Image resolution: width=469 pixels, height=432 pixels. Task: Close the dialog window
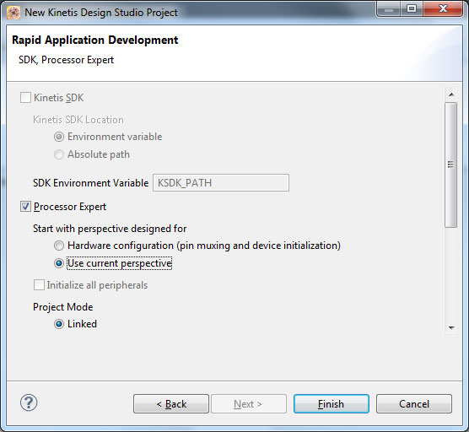click(443, 8)
